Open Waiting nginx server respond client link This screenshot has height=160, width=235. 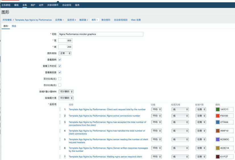pyautogui.click(x=105, y=157)
